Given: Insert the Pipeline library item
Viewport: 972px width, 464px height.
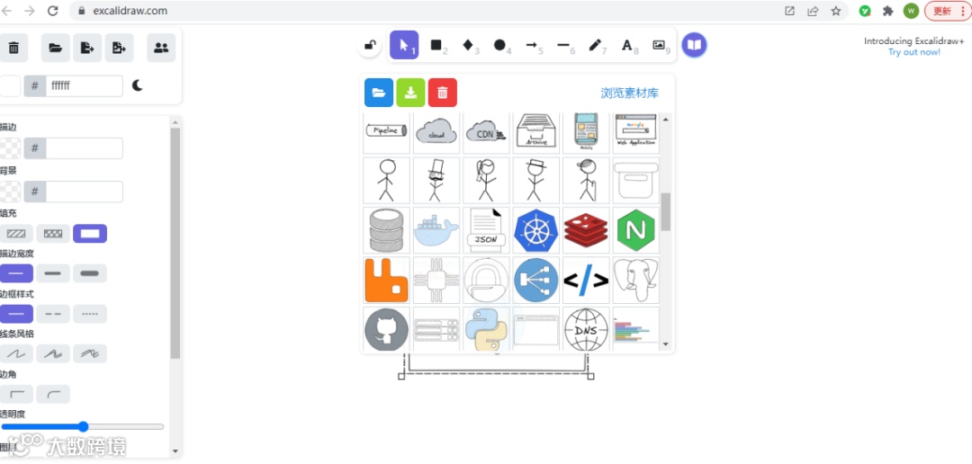Looking at the screenshot, I should pyautogui.click(x=386, y=132).
